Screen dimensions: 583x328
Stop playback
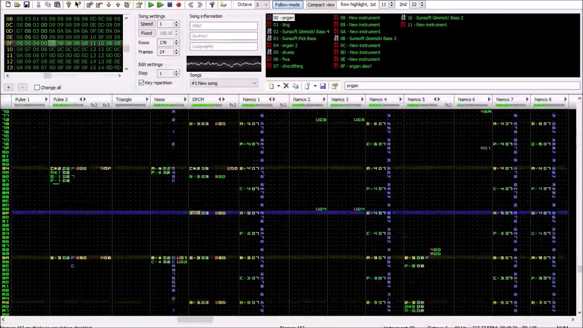169,5
